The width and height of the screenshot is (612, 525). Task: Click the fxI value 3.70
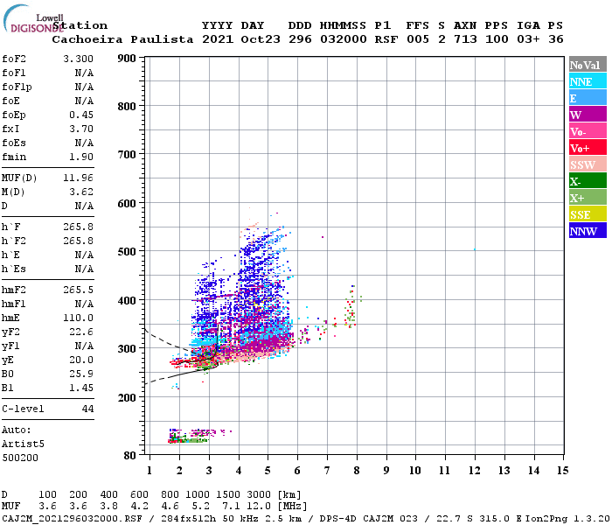(81, 129)
